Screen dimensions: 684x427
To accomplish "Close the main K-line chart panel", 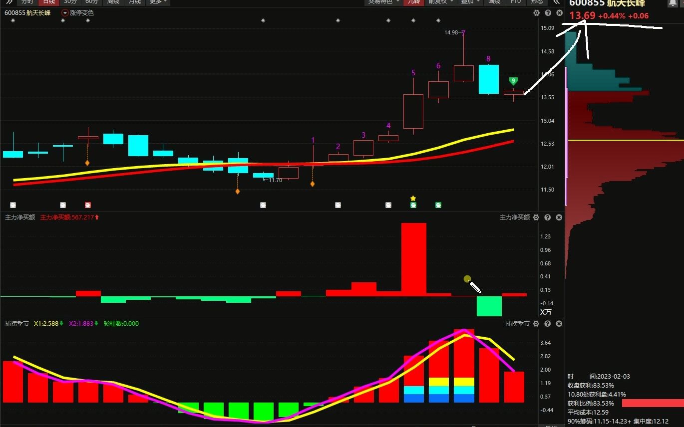I will pyautogui.click(x=559, y=13).
